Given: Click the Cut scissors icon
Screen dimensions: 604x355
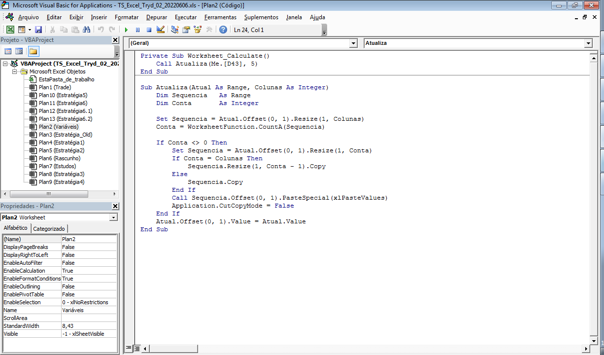Looking at the screenshot, I should (x=53, y=30).
